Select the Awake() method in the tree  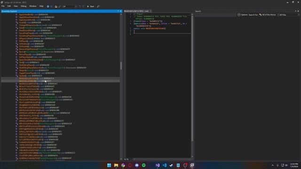point(30,23)
